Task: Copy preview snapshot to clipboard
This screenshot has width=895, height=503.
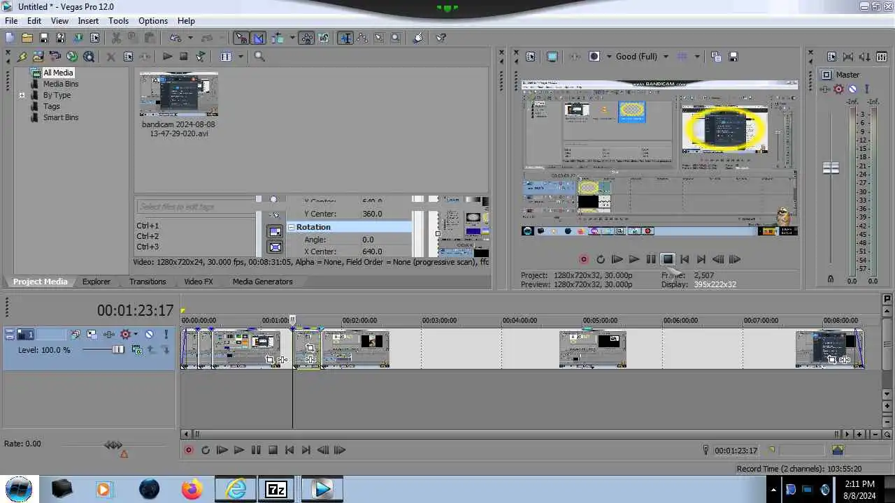Action: click(x=716, y=57)
